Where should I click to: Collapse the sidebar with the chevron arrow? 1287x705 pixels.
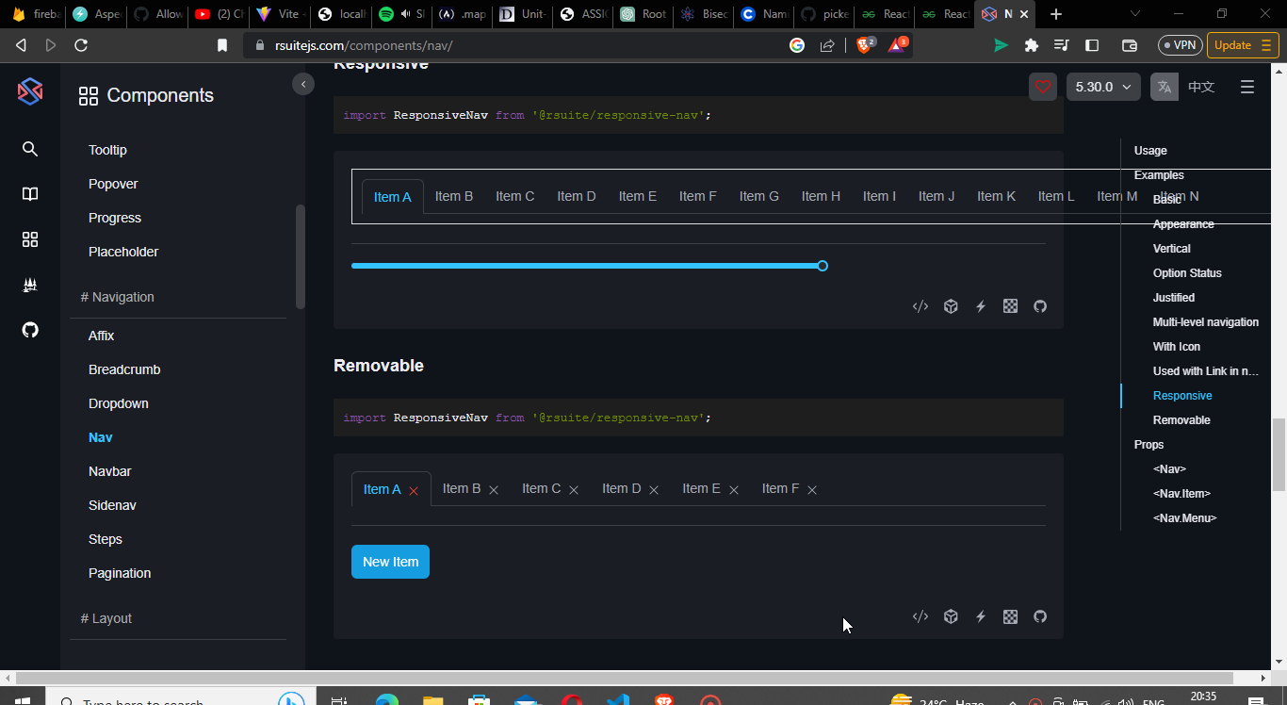(x=303, y=84)
